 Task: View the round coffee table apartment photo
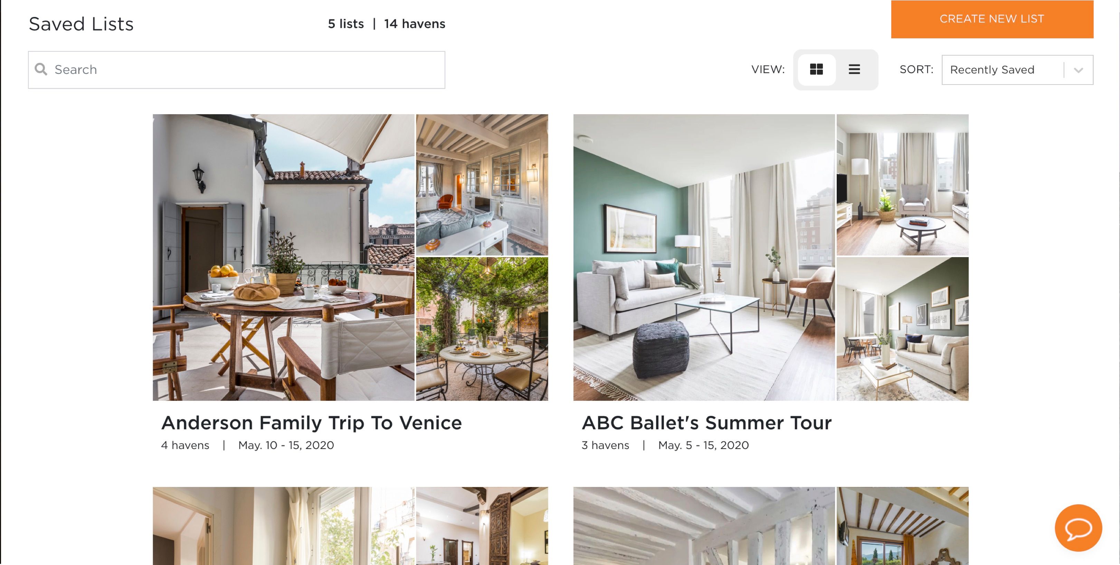pyautogui.click(x=902, y=185)
